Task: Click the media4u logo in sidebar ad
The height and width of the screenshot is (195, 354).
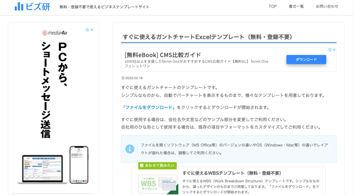Action: tap(54, 33)
